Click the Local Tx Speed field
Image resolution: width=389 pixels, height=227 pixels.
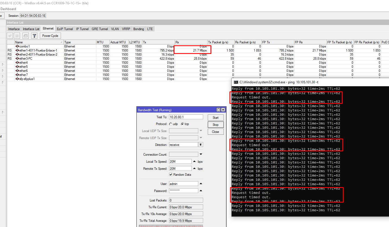(x=180, y=162)
